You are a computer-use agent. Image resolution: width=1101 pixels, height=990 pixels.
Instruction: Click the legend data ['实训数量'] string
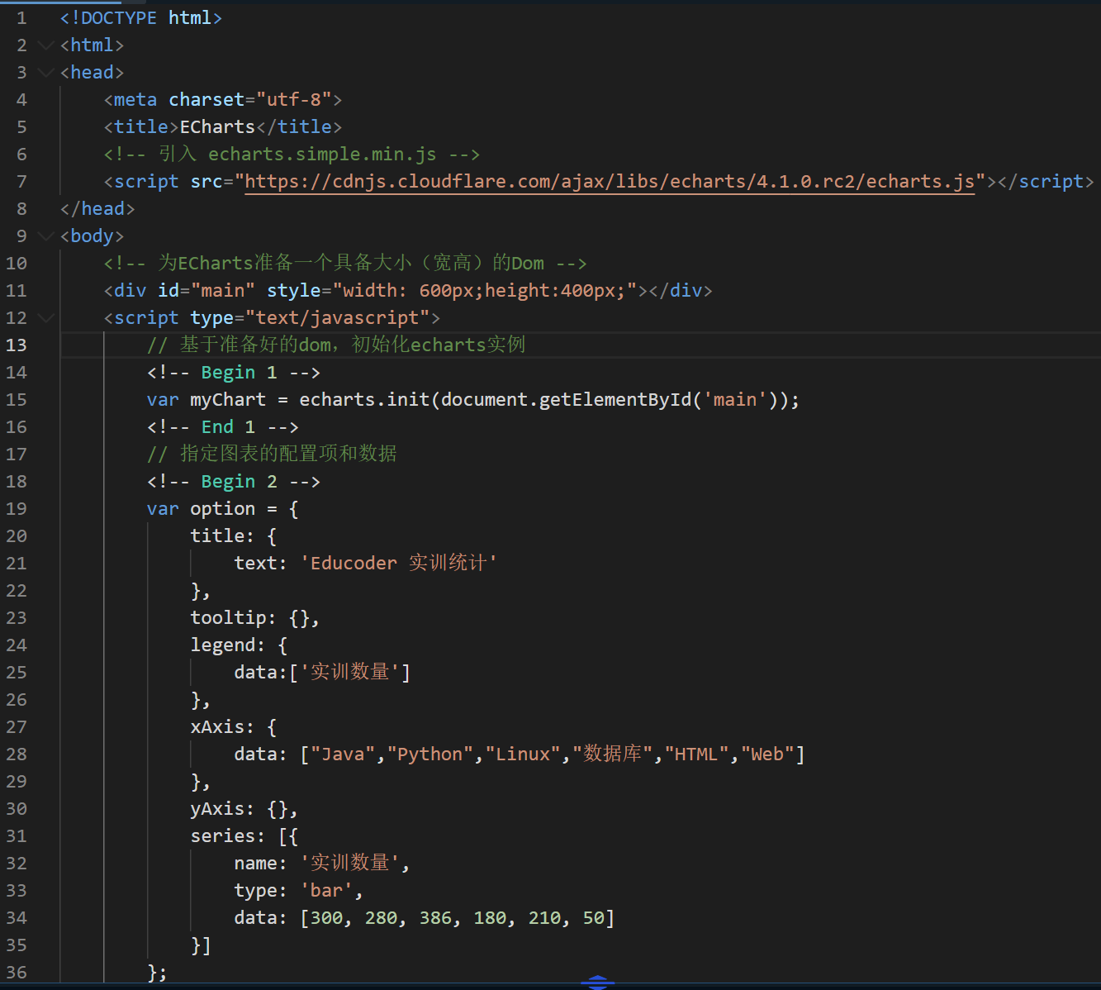pos(350,673)
